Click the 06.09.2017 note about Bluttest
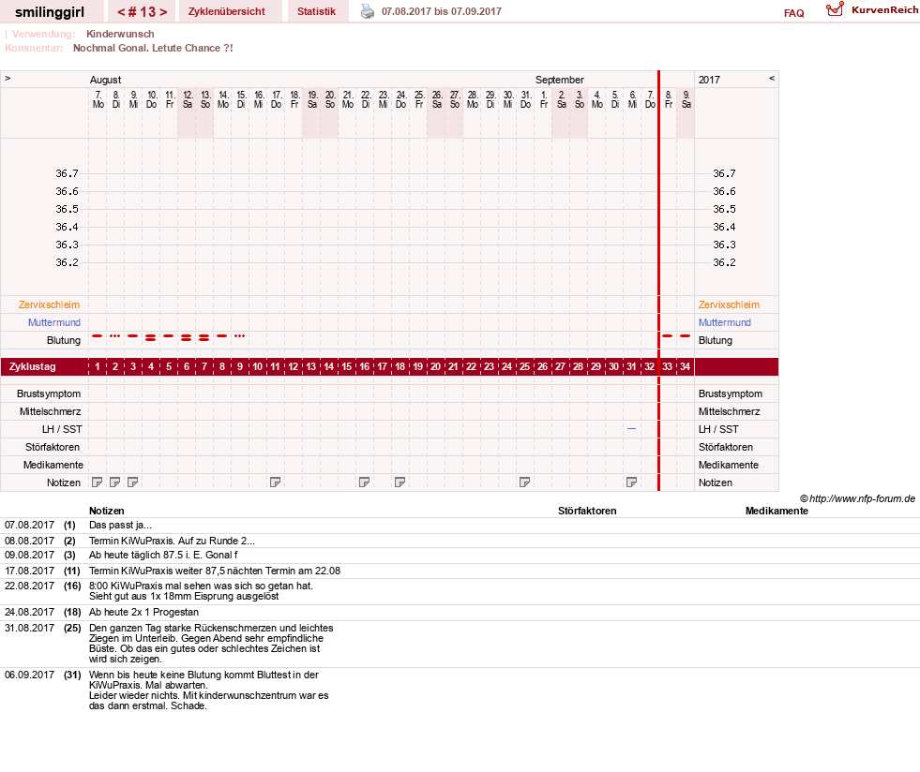 click(209, 690)
